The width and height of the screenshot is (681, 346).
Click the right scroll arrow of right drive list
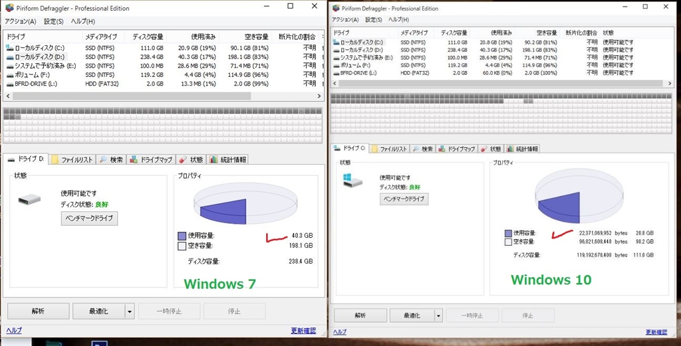[x=670, y=83]
